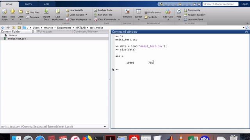Click the Search Documentation field
Viewport: 250px width, 140px height.
220,4
